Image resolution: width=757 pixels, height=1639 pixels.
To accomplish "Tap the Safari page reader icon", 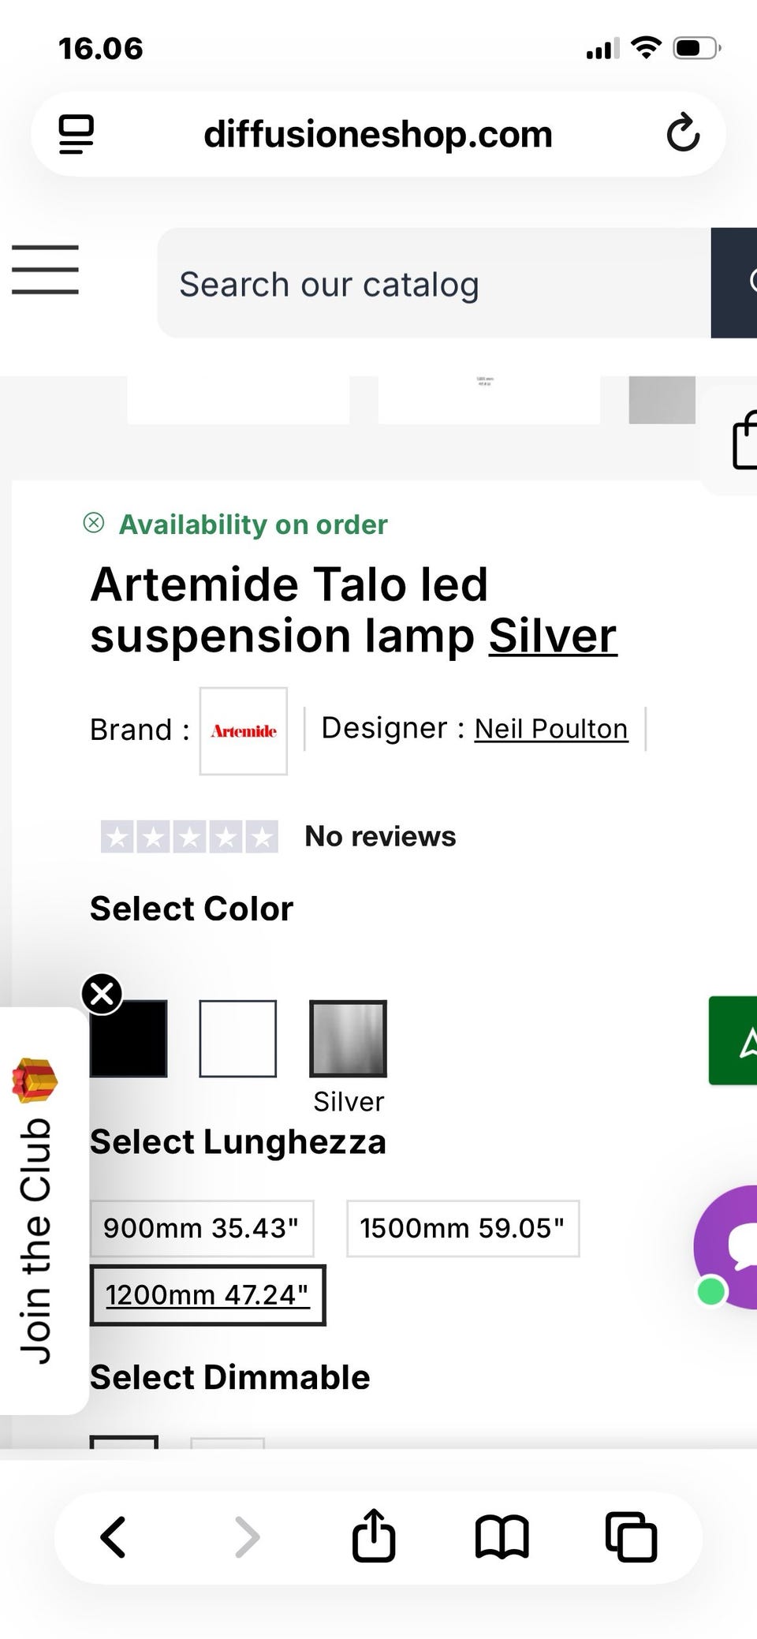I will tap(76, 134).
